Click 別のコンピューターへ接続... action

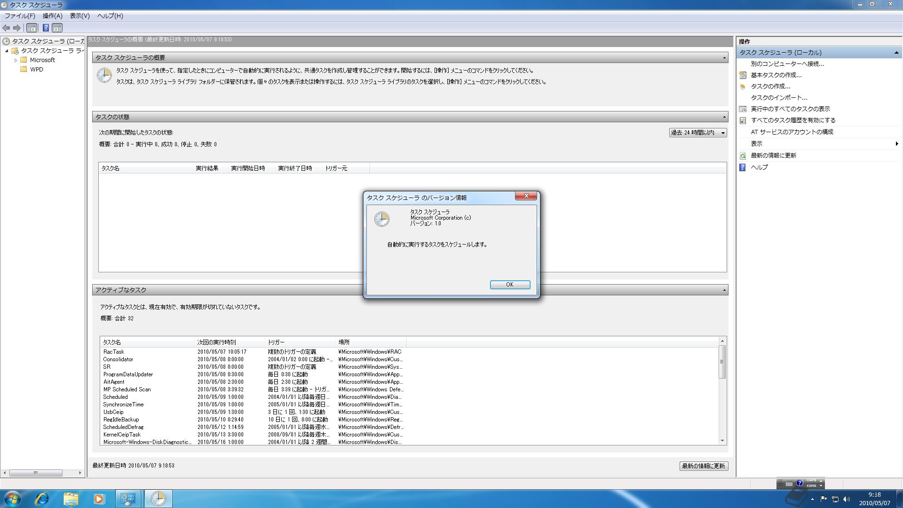787,64
